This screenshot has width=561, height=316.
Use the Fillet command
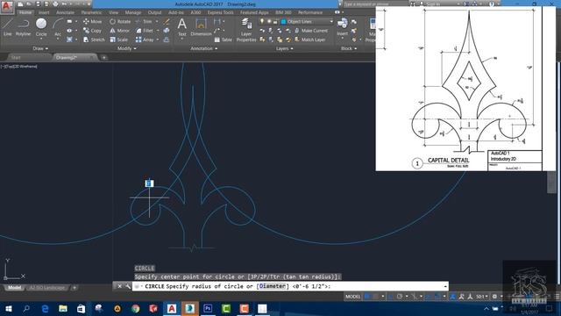point(145,31)
